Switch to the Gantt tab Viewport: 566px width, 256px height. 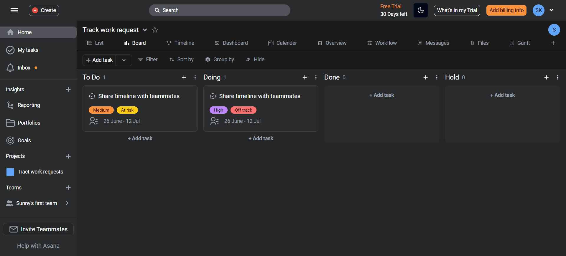pyautogui.click(x=520, y=43)
